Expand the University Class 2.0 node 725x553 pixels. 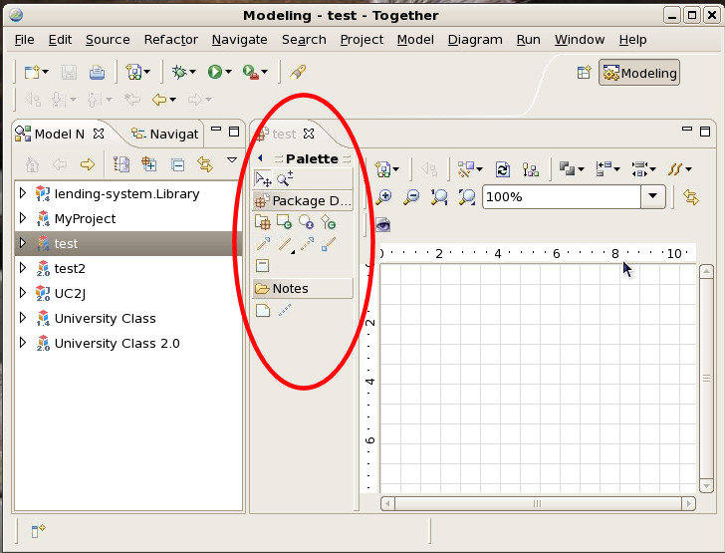(23, 343)
